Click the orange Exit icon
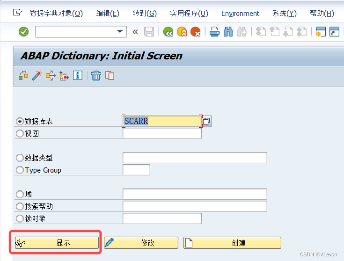The height and width of the screenshot is (261, 344). pyautogui.click(x=182, y=32)
